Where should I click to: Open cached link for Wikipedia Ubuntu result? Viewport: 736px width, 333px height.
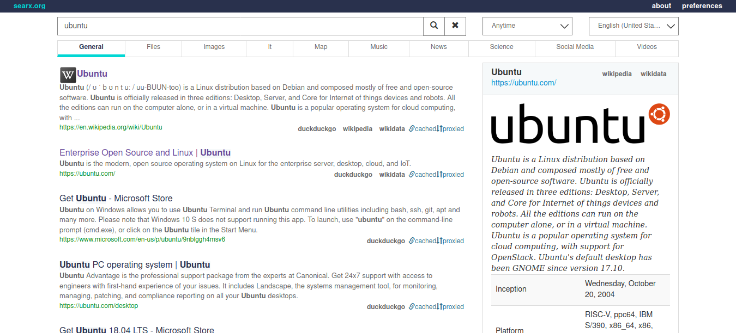(423, 129)
